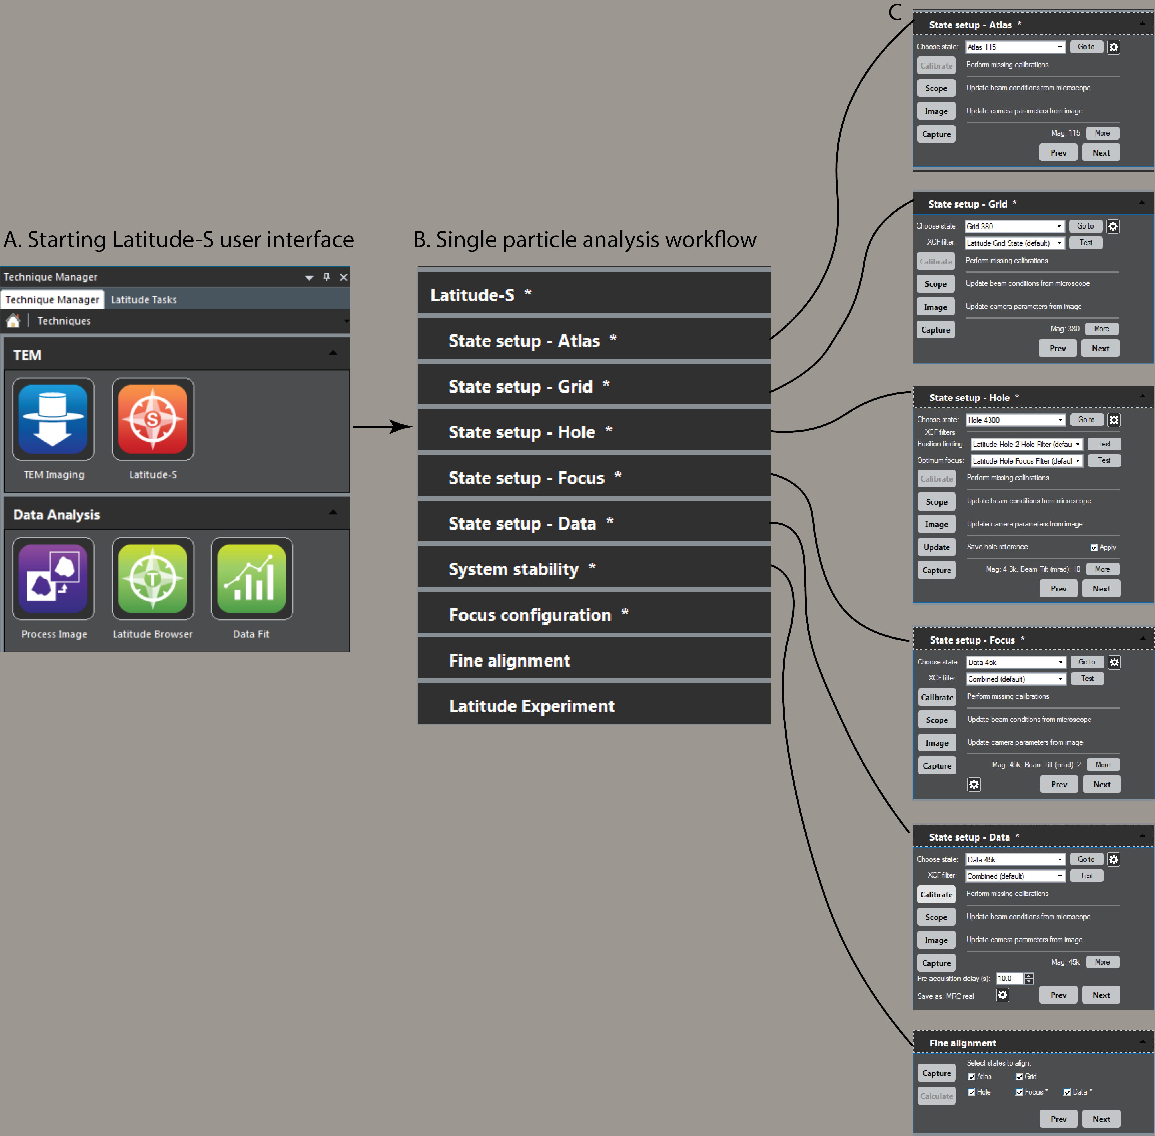Screen dimensions: 1155x1136
Task: Toggle the Atlas checkbox in Fine alignment
Action: (971, 1076)
